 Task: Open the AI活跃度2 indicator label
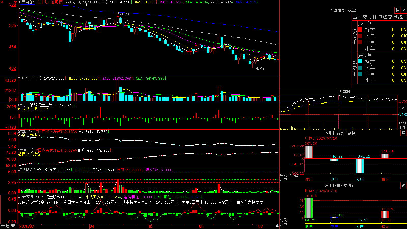click(27, 170)
